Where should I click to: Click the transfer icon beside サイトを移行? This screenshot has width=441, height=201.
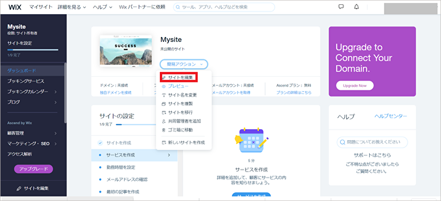pos(164,112)
